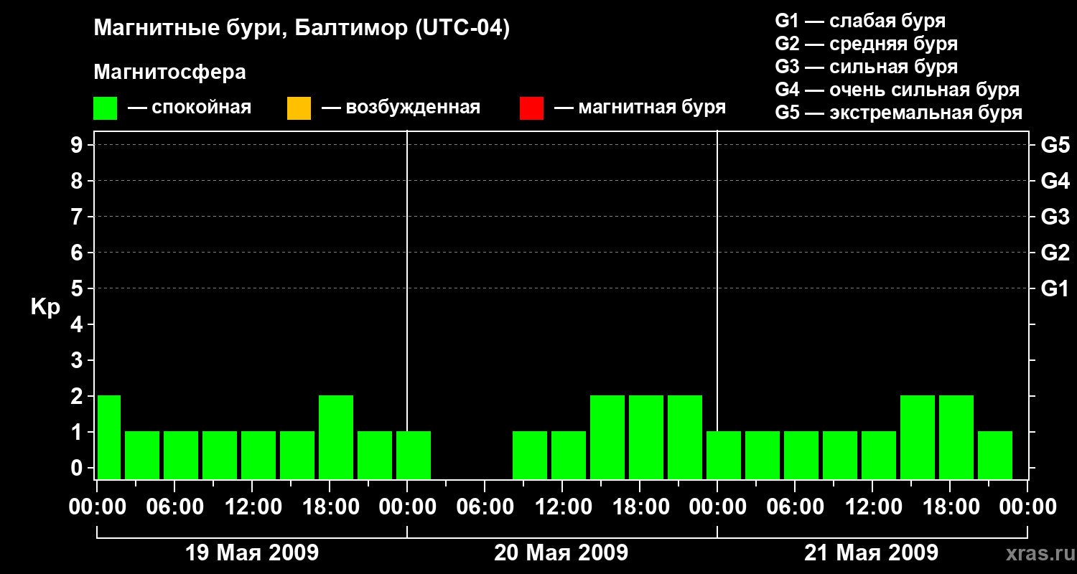Click the '— магнитная буря' legend label

coord(640,108)
